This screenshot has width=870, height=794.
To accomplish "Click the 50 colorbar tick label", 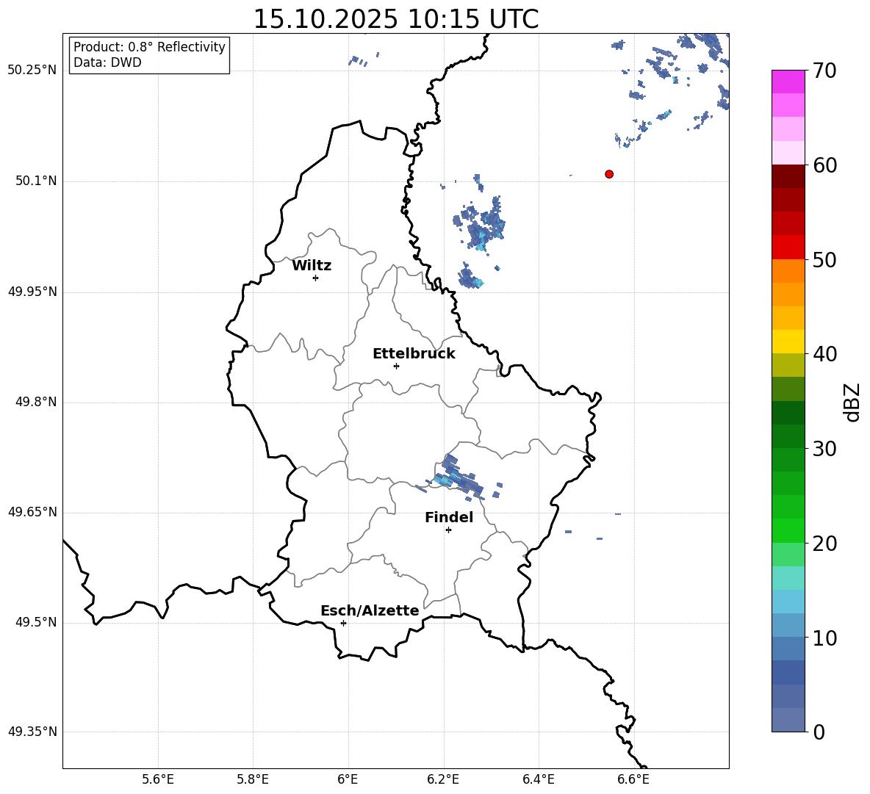I will pyautogui.click(x=824, y=260).
